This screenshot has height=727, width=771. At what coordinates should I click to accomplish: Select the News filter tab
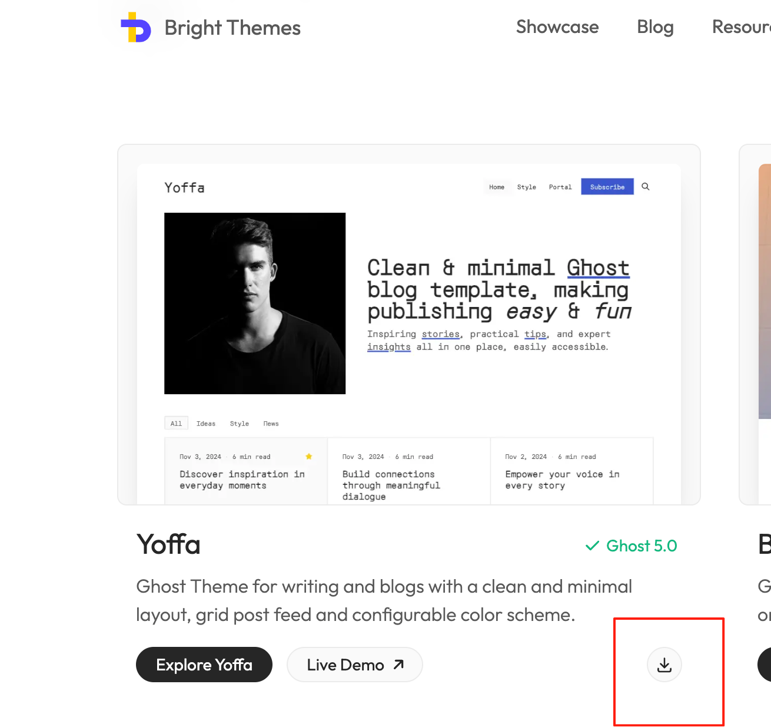pos(271,424)
